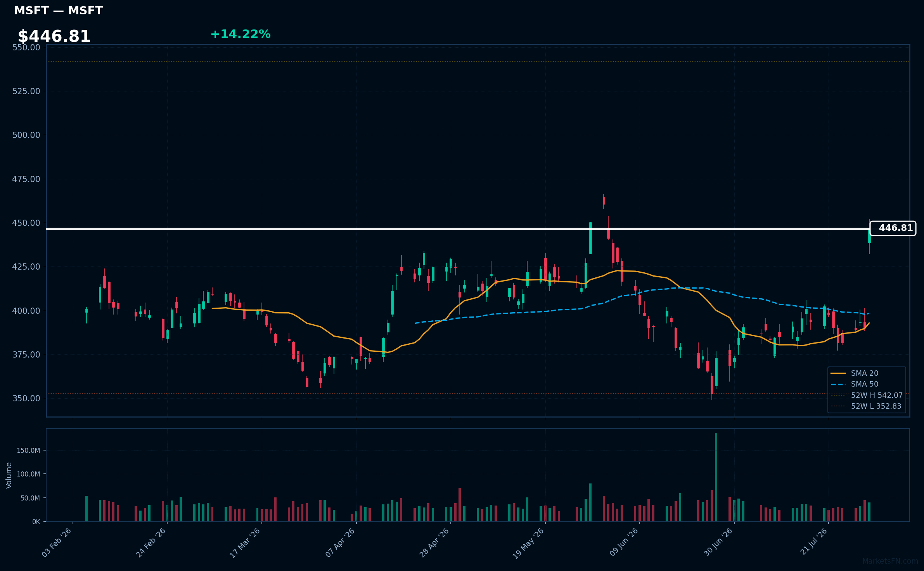Click the 19 May '26 date label
The width and height of the screenshot is (924, 571).
tap(528, 543)
